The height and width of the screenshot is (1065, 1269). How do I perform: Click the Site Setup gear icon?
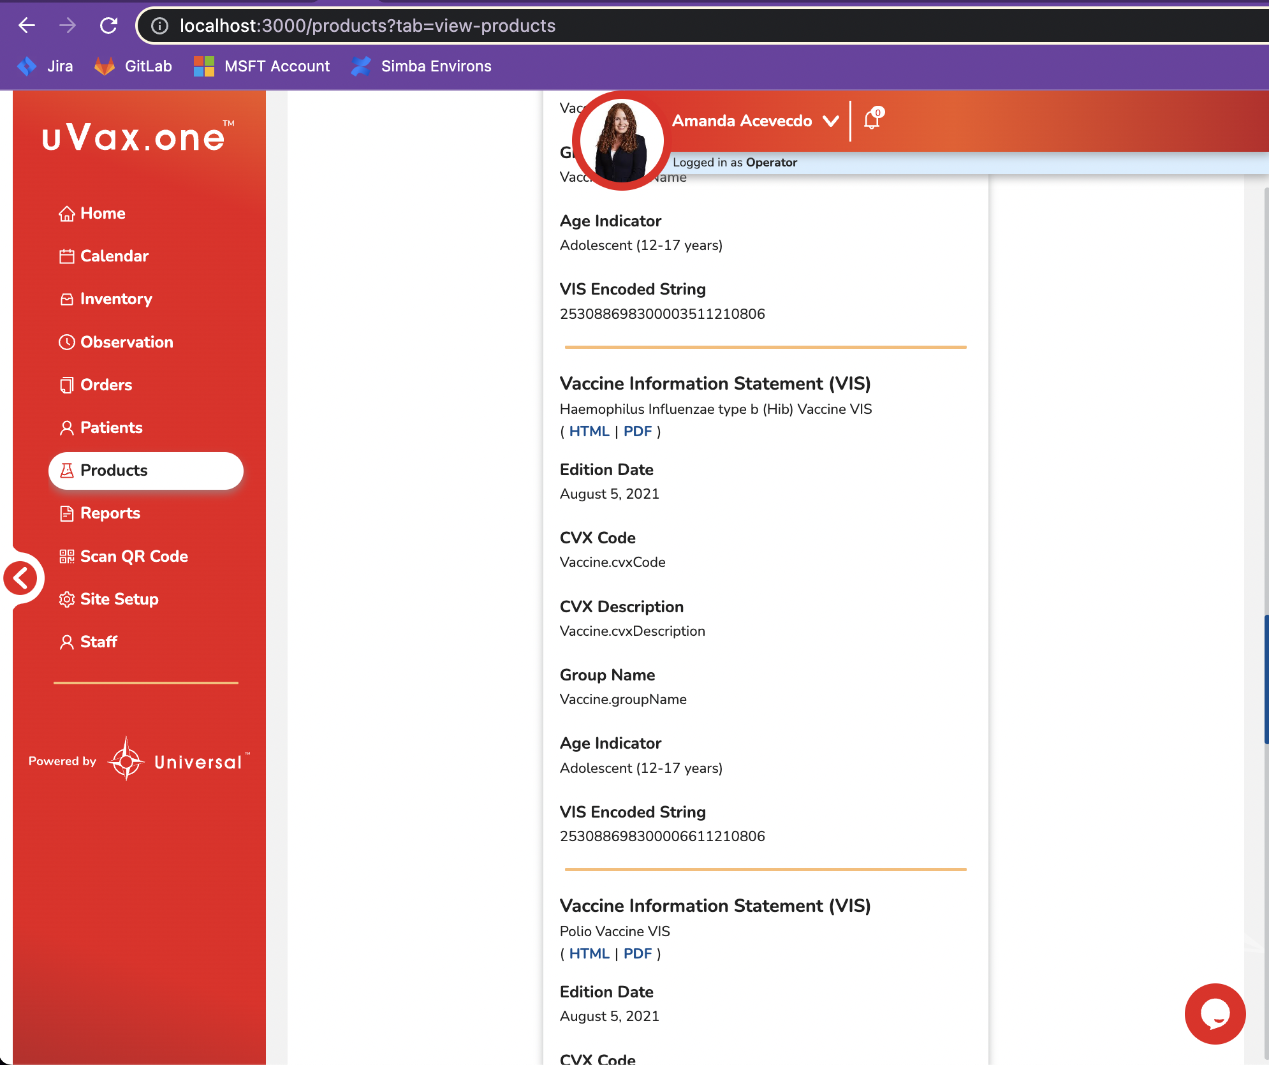click(66, 599)
